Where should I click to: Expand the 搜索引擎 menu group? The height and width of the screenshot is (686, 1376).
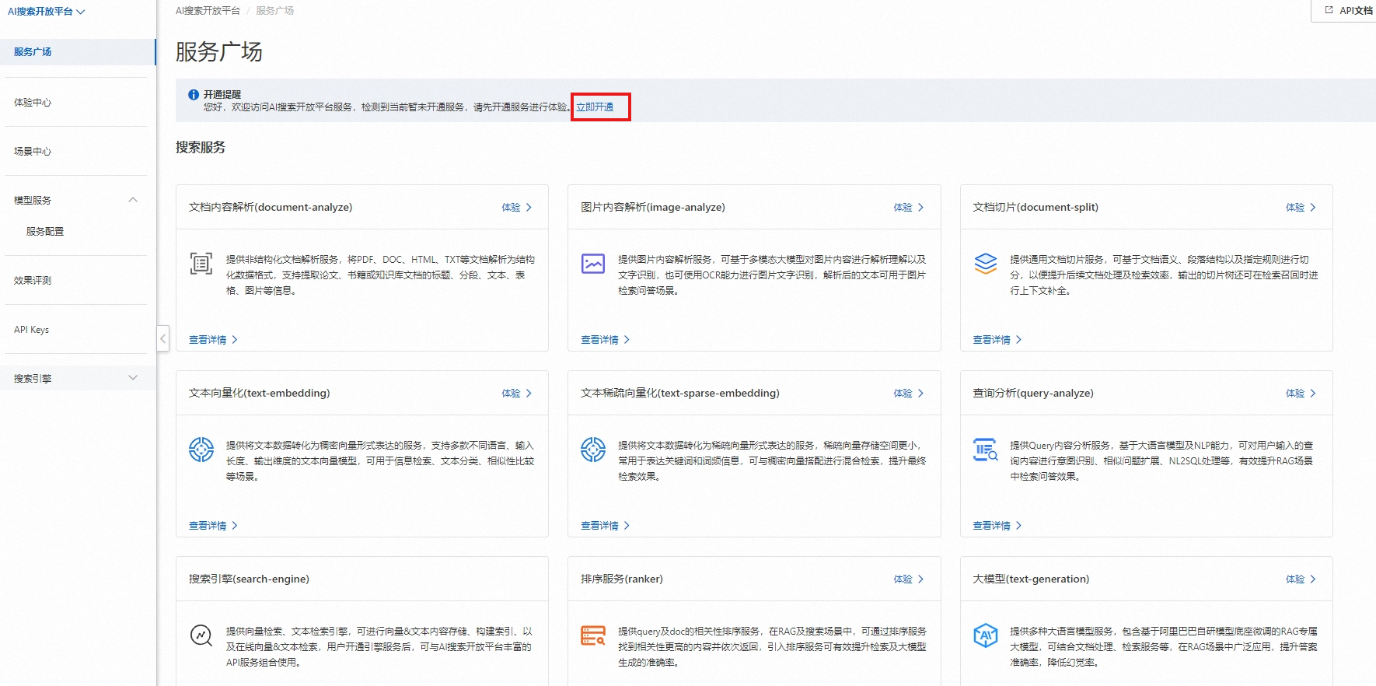point(133,378)
